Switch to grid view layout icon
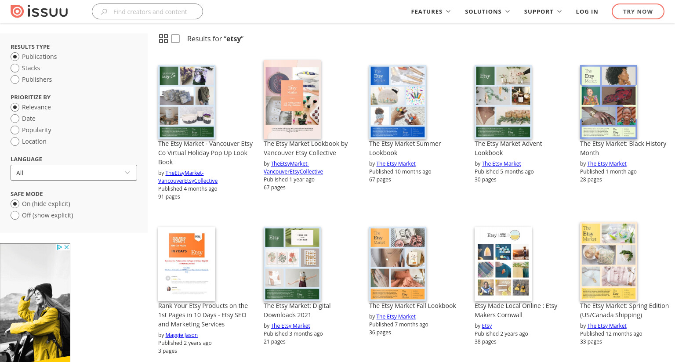The height and width of the screenshot is (362, 675). click(x=163, y=39)
